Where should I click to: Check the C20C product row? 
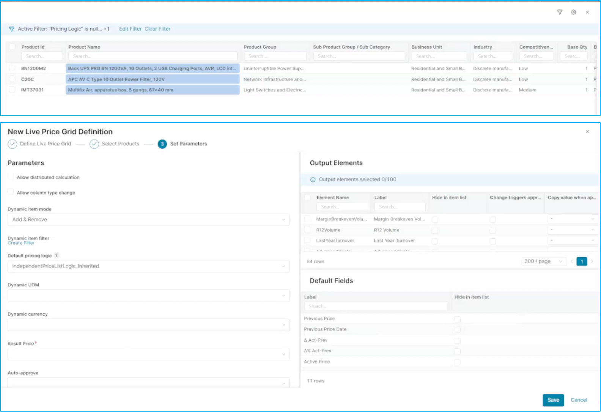12,79
